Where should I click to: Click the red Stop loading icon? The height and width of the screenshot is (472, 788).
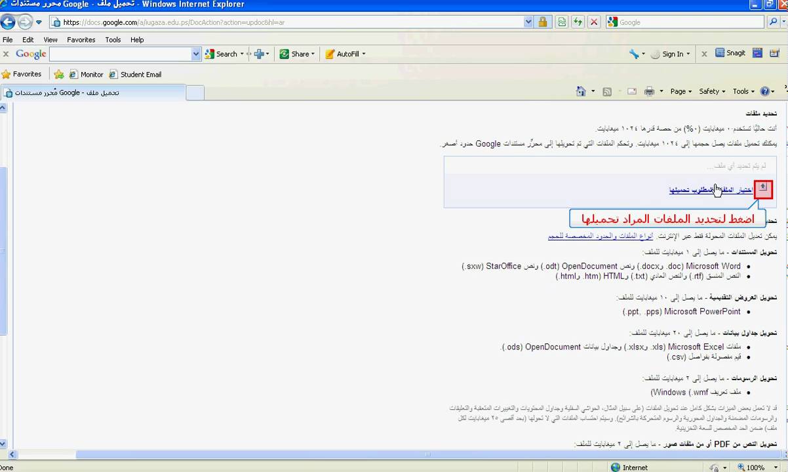click(x=594, y=22)
